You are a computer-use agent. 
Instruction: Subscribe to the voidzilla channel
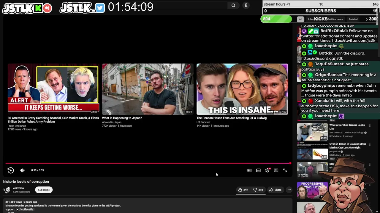[x=44, y=190]
